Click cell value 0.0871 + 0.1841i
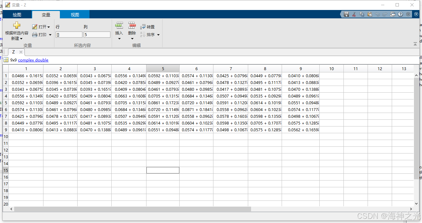 click(x=196, y=109)
